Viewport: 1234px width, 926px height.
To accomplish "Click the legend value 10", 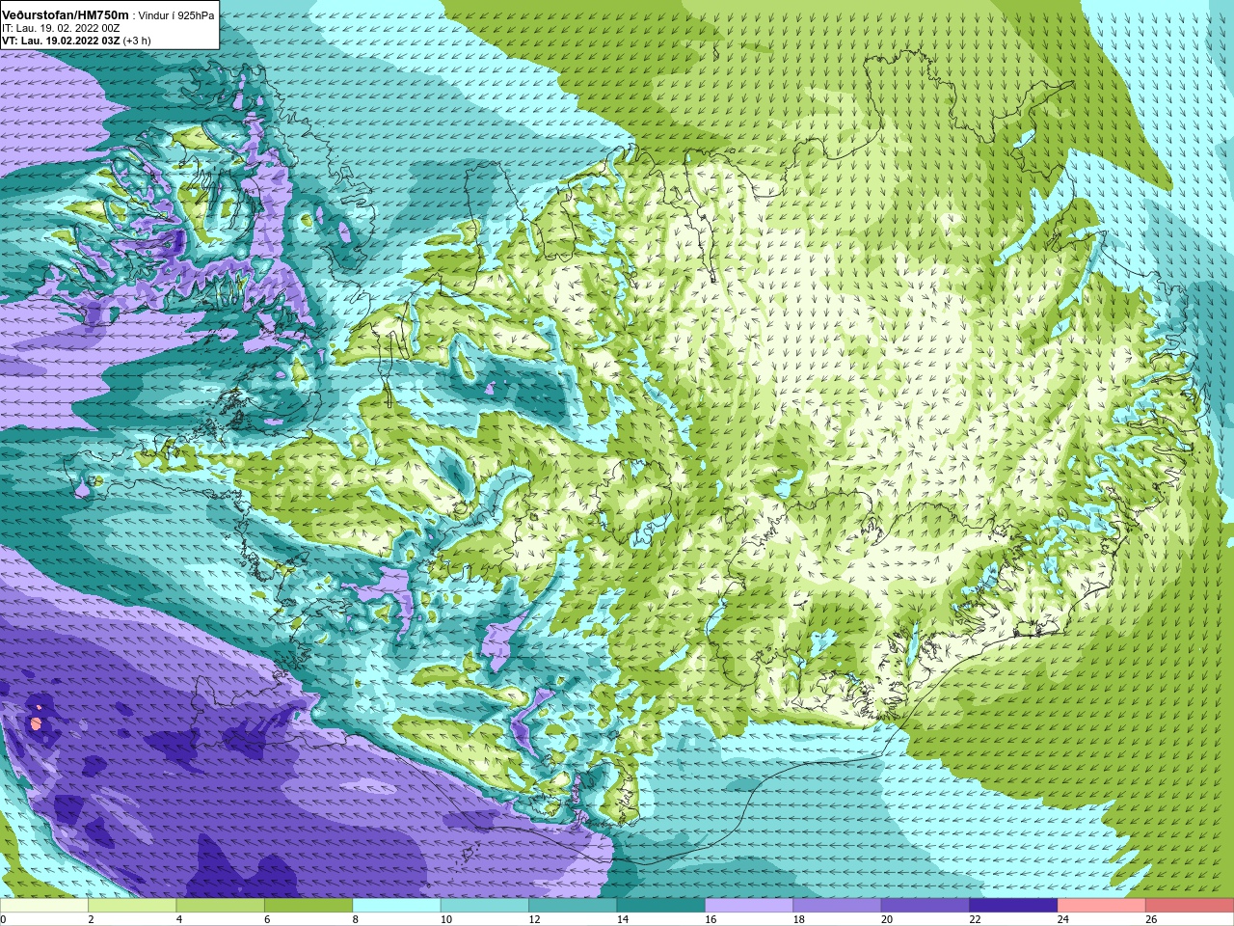I will point(446,919).
